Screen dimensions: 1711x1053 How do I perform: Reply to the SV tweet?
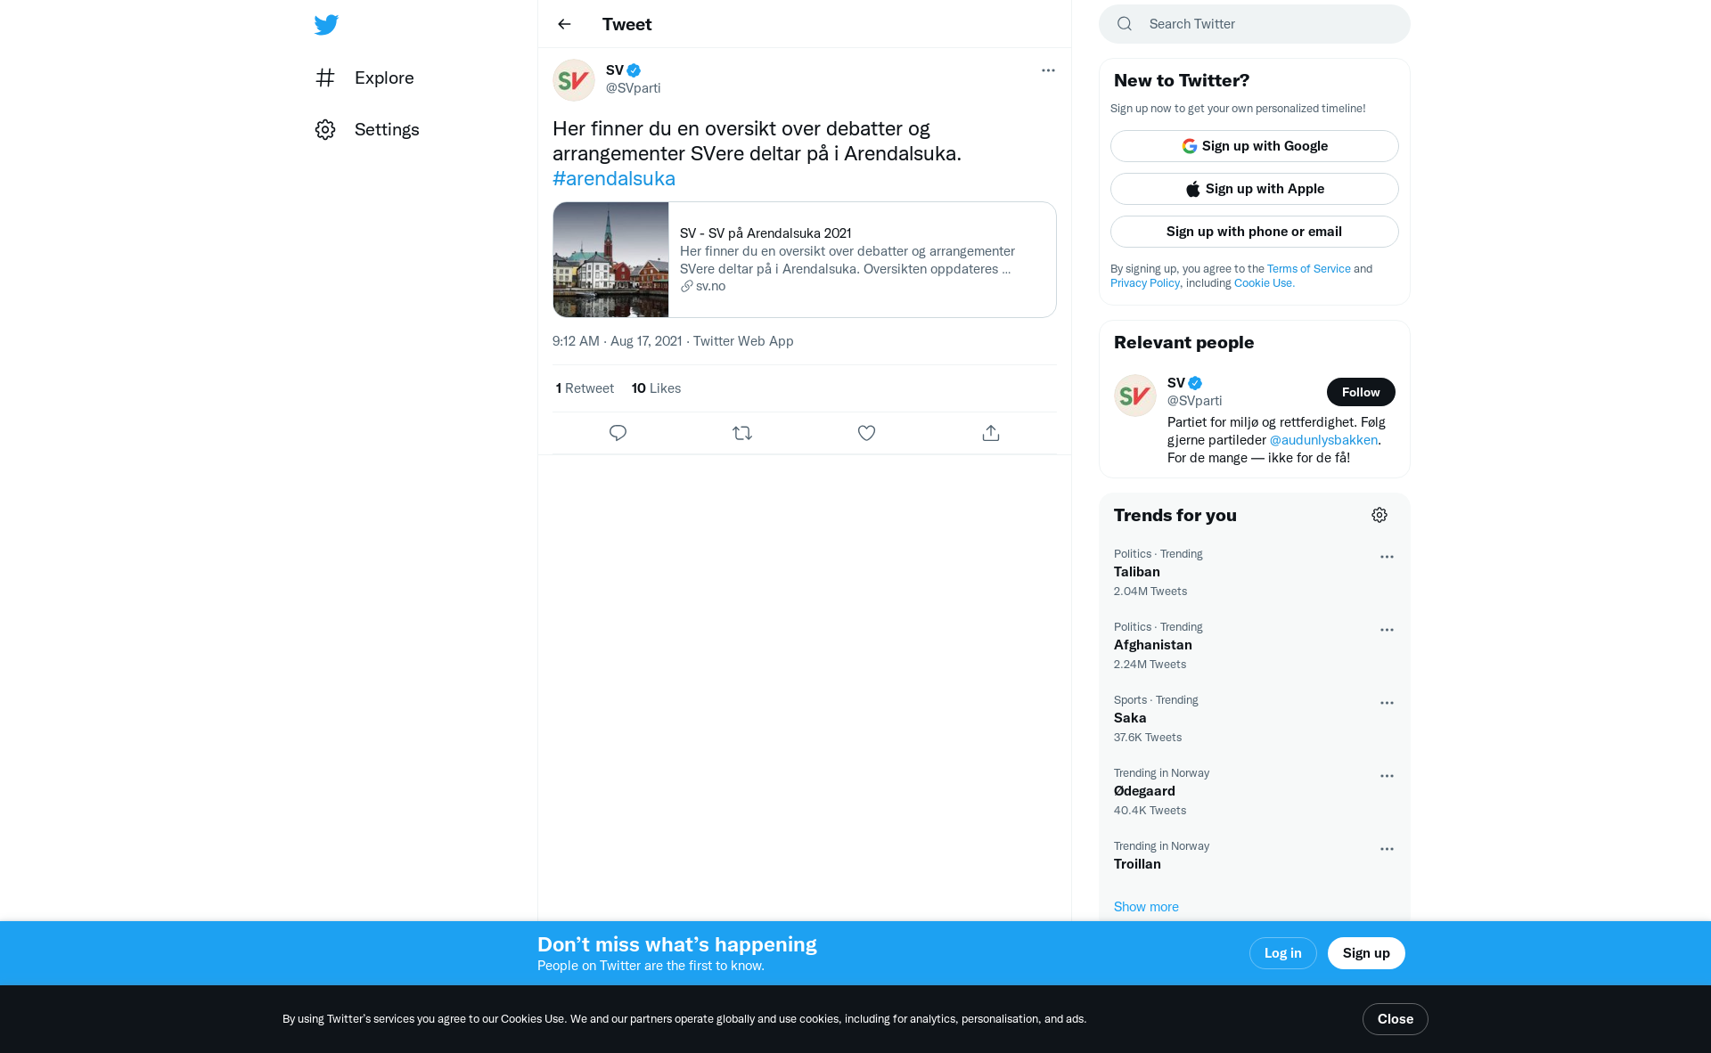click(618, 433)
